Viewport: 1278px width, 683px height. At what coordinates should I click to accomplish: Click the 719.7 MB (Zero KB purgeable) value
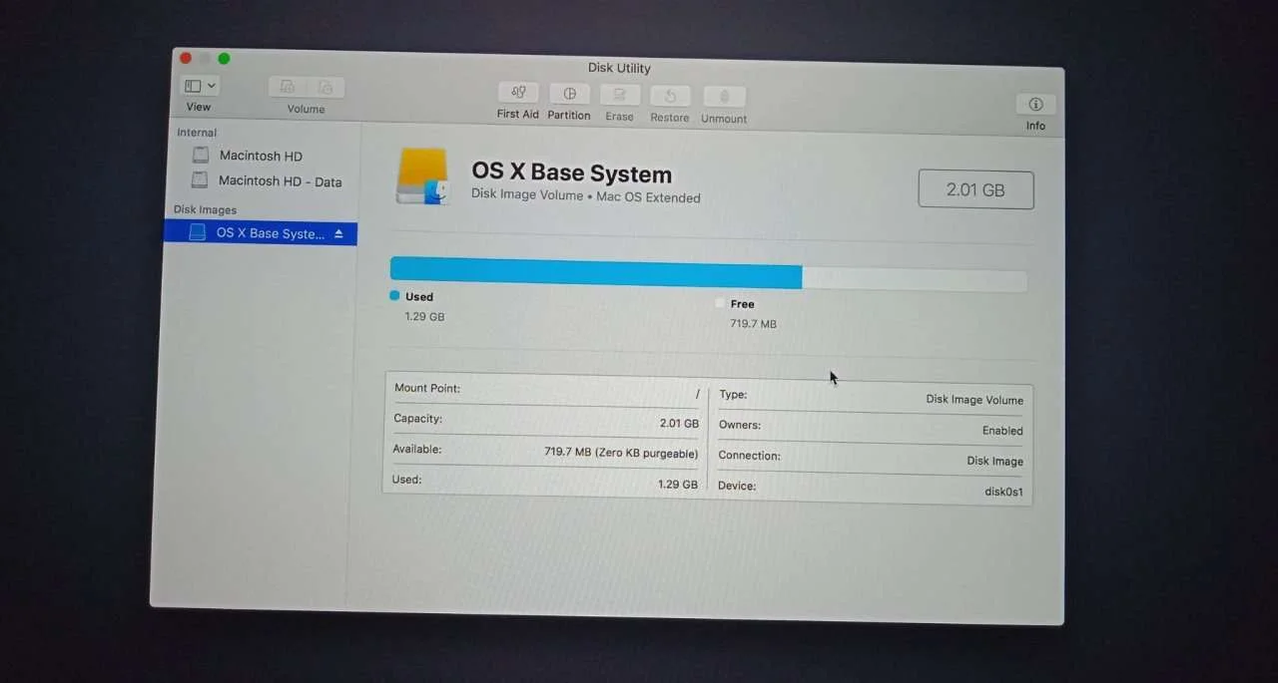click(621, 453)
